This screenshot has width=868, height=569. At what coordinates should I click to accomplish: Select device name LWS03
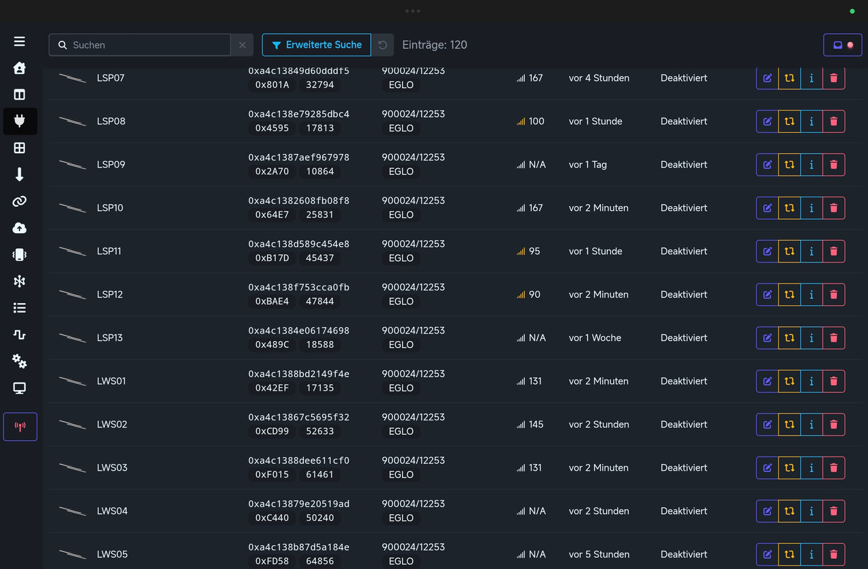(x=112, y=468)
